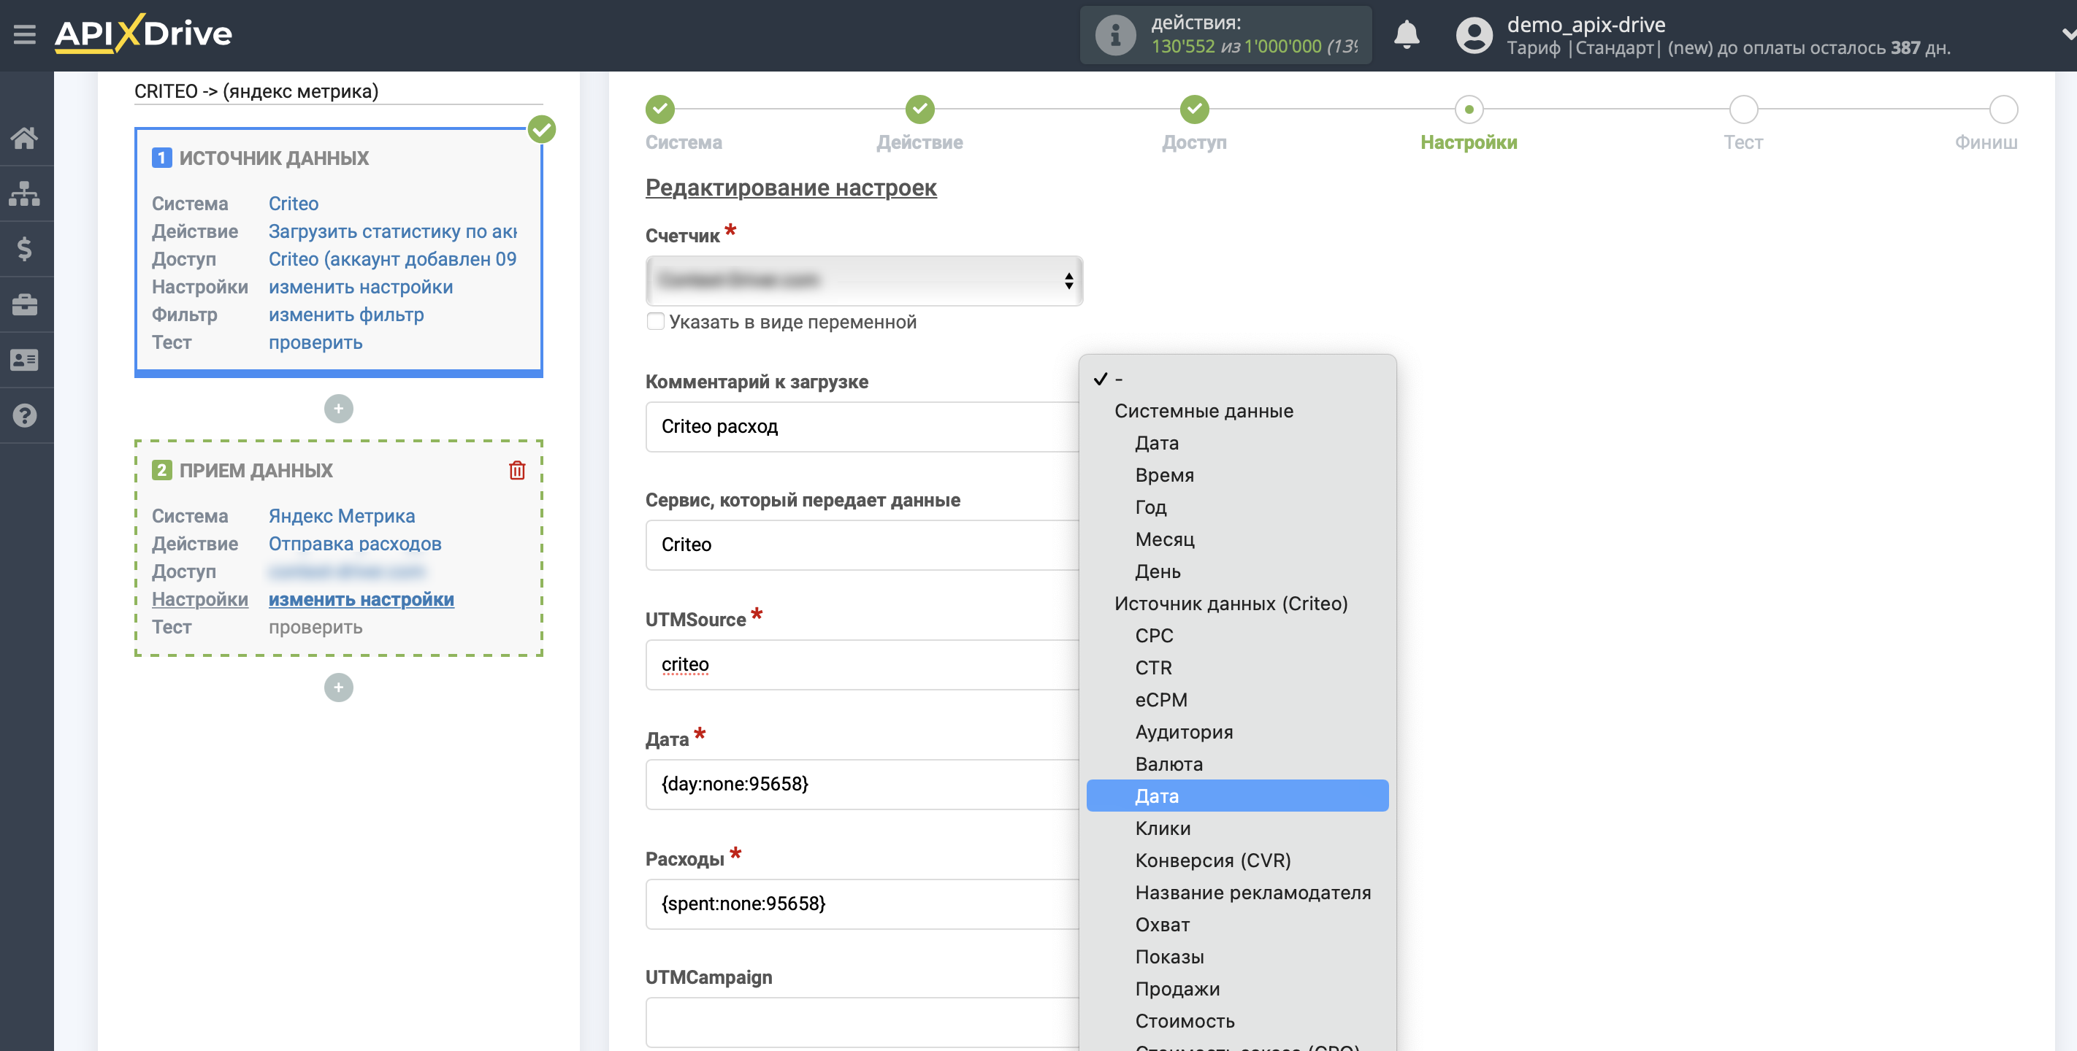The height and width of the screenshot is (1051, 2077).
Task: Click source изменить настройки link
Action: click(361, 287)
